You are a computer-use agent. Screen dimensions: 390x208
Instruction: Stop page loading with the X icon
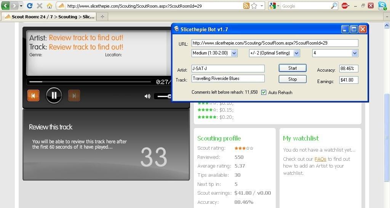(39, 5)
